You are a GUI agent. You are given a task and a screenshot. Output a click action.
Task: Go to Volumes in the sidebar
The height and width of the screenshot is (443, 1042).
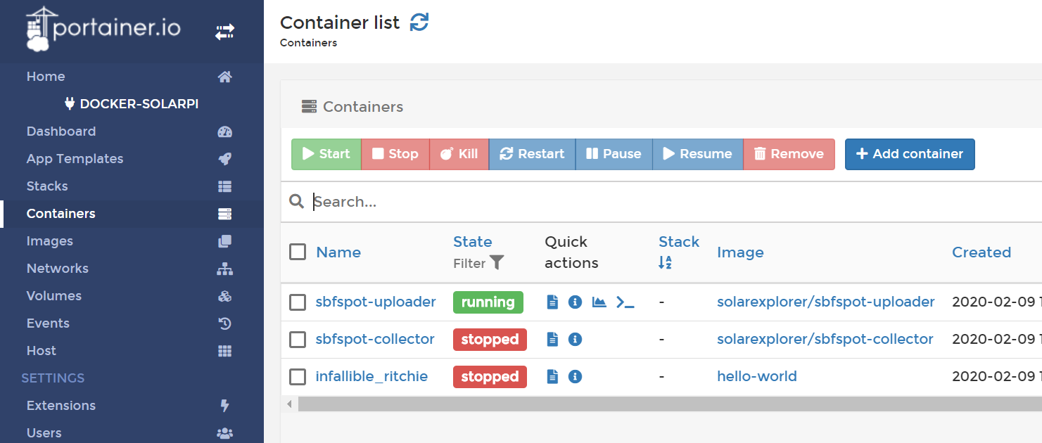(x=54, y=296)
